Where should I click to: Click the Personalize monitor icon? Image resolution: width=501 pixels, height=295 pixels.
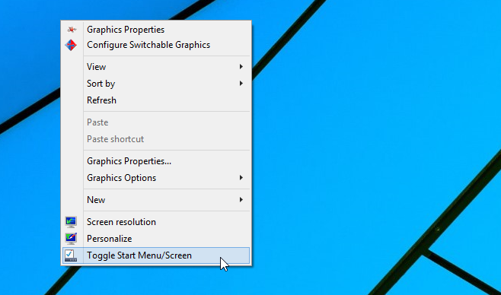tap(71, 239)
